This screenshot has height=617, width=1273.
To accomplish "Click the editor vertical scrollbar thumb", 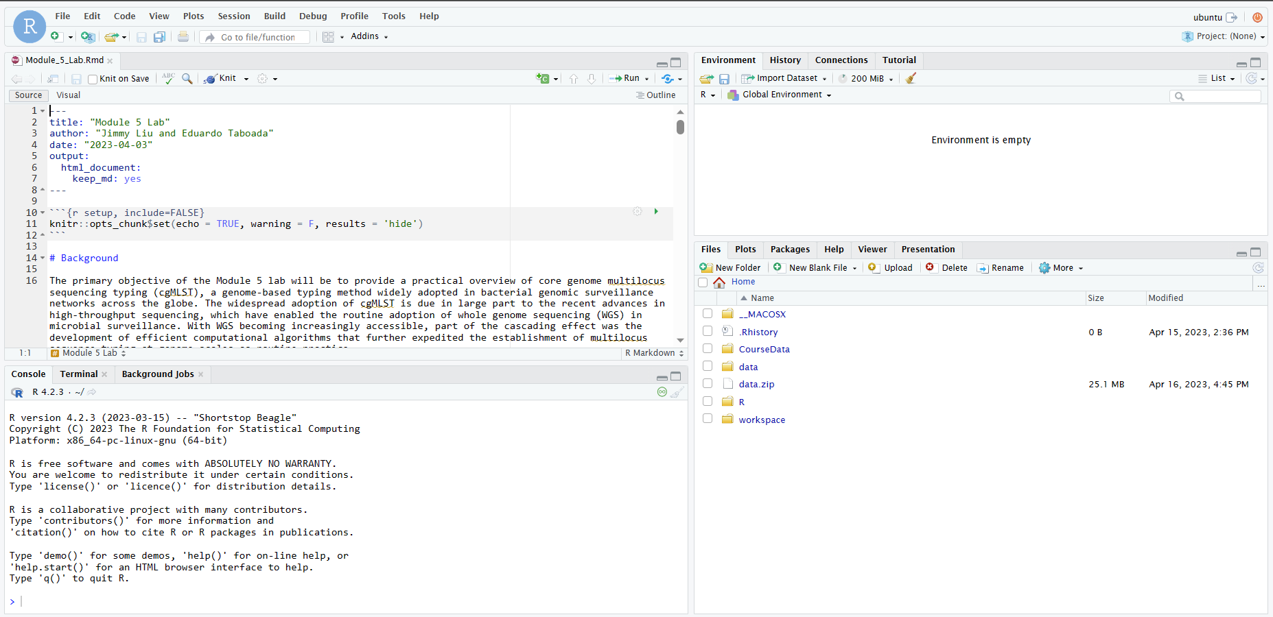I will coord(680,127).
